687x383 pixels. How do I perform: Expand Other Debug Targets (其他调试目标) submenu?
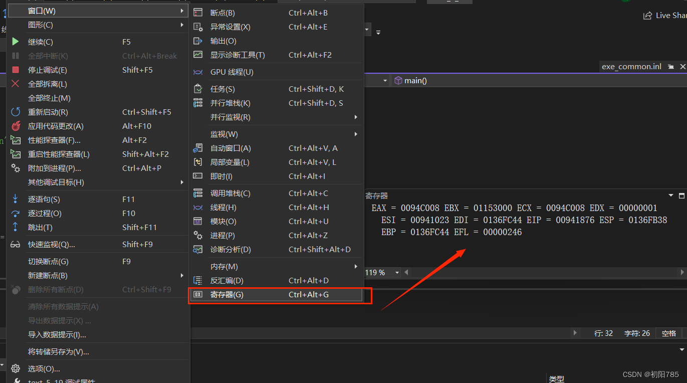click(x=98, y=182)
